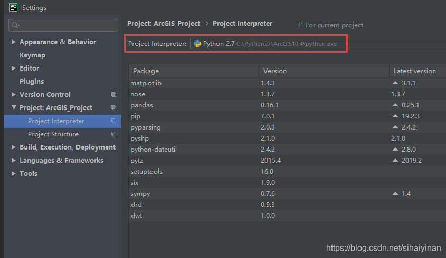Select the xlwt package row
Image resolution: width=446 pixels, height=258 pixels.
point(287,216)
